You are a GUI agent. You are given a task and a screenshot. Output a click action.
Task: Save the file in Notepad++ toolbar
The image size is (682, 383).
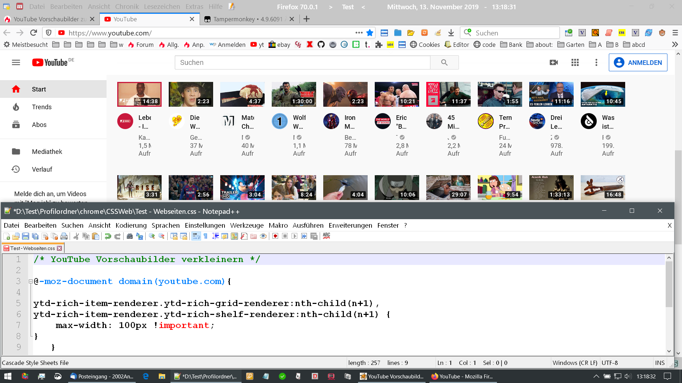pos(25,236)
